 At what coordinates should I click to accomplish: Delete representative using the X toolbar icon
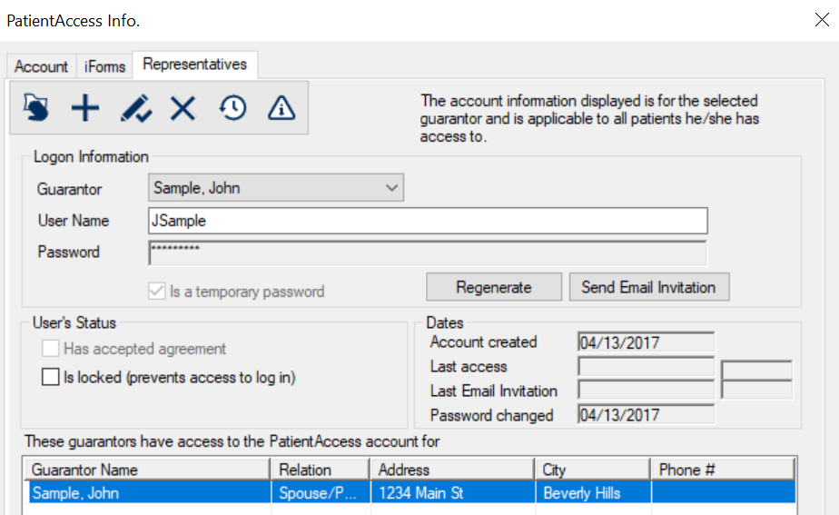click(x=183, y=108)
